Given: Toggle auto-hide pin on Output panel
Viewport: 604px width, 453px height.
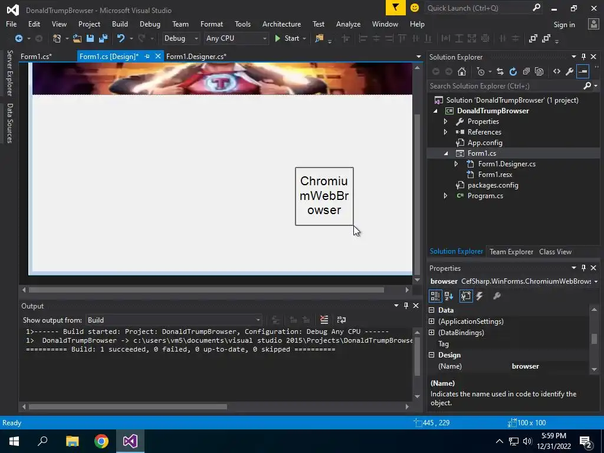Looking at the screenshot, I should point(406,306).
